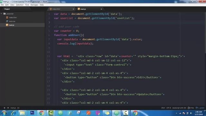Open first Camtasia icon in taskbar
Screen dimensions: 206x116
tap(51, 113)
